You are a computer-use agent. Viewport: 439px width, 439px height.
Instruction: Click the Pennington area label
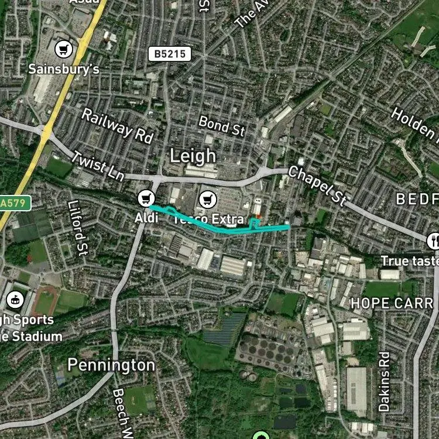coord(111,365)
